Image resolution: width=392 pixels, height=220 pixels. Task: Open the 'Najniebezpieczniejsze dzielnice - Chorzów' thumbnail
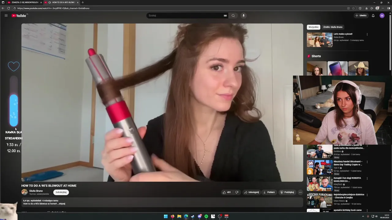320,200
